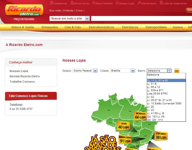Viewport: 192px width, 150px height.
Task: Expand the Cidade dropdown
Action: point(123,71)
